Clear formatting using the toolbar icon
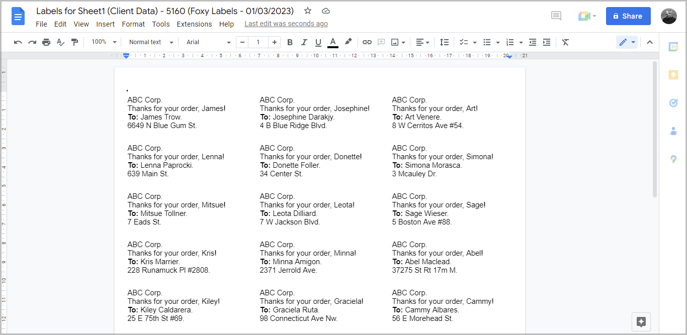The image size is (687, 335). pos(565,42)
